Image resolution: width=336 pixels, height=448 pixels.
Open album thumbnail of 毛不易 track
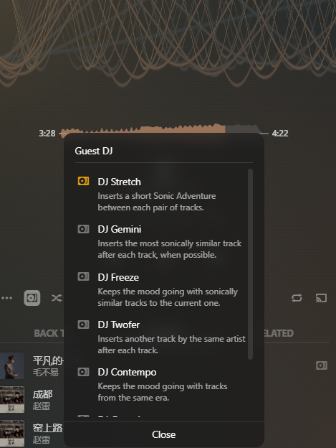pos(12,365)
